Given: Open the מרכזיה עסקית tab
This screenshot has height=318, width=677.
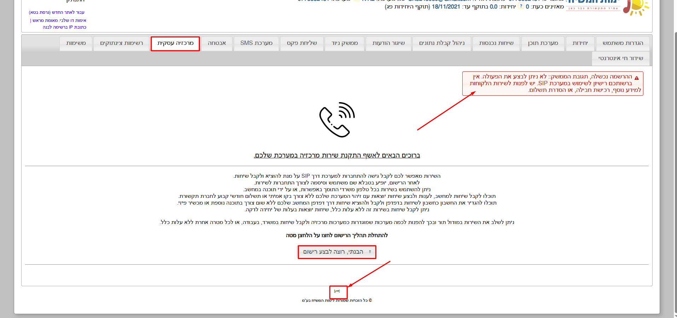Looking at the screenshot, I should click(175, 43).
